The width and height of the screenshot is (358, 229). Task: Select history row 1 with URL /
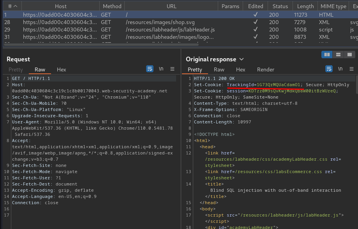pos(180,15)
